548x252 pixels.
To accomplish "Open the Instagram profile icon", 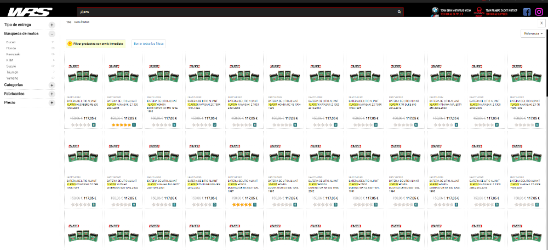I will (x=539, y=12).
